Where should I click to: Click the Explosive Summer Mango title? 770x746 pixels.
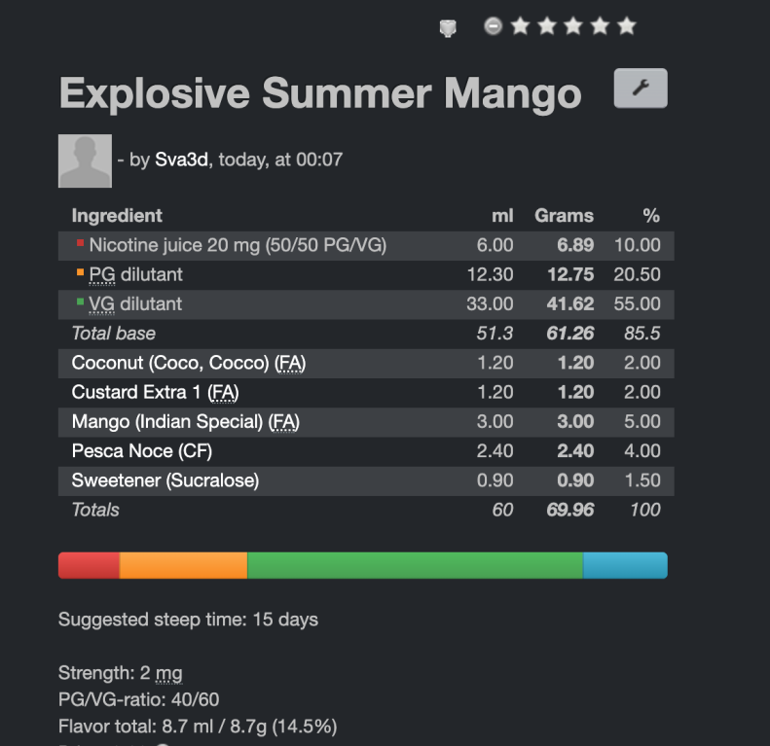[x=320, y=93]
